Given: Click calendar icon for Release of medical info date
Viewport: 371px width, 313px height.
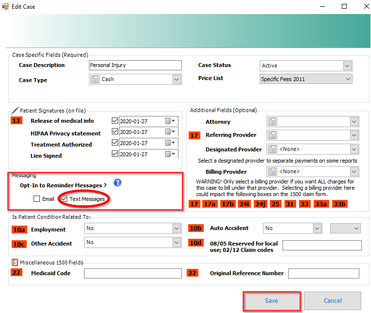Looking at the screenshot, I should pyautogui.click(x=168, y=121).
